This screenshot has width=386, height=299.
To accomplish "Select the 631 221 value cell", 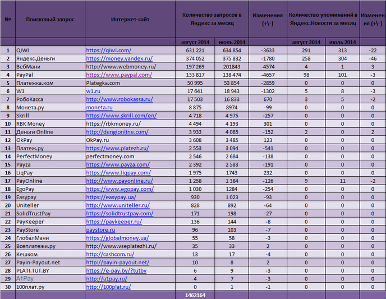I will coord(195,50).
